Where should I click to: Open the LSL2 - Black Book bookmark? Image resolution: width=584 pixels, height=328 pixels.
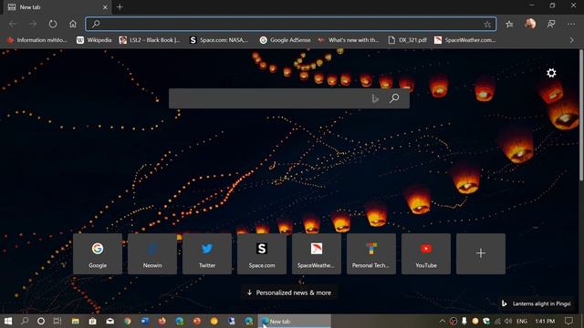tap(150, 40)
